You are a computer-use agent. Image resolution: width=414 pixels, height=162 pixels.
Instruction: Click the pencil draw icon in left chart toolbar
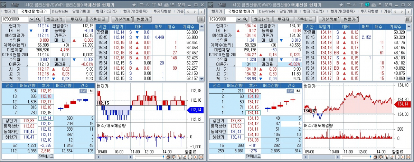(x=185, y=157)
